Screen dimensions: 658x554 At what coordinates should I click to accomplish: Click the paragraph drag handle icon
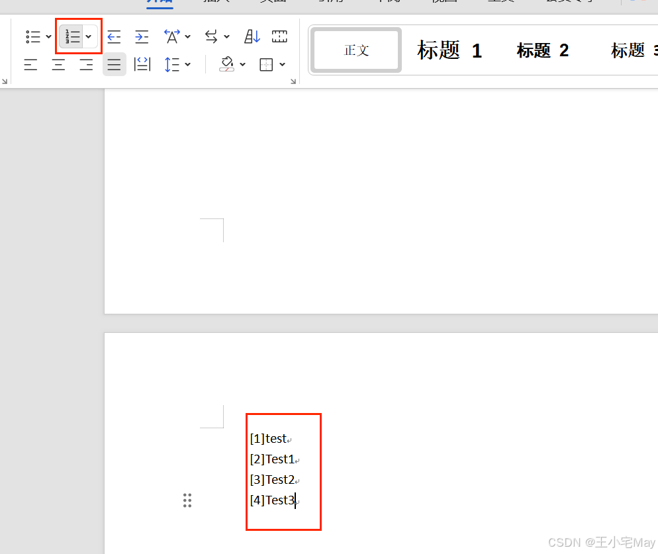[x=187, y=500]
